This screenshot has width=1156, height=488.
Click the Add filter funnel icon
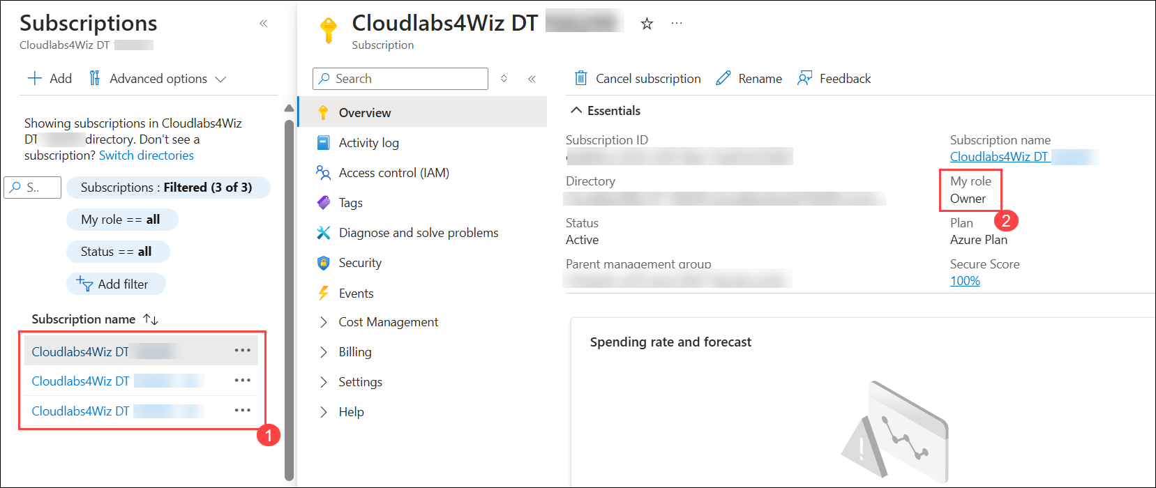pos(84,284)
